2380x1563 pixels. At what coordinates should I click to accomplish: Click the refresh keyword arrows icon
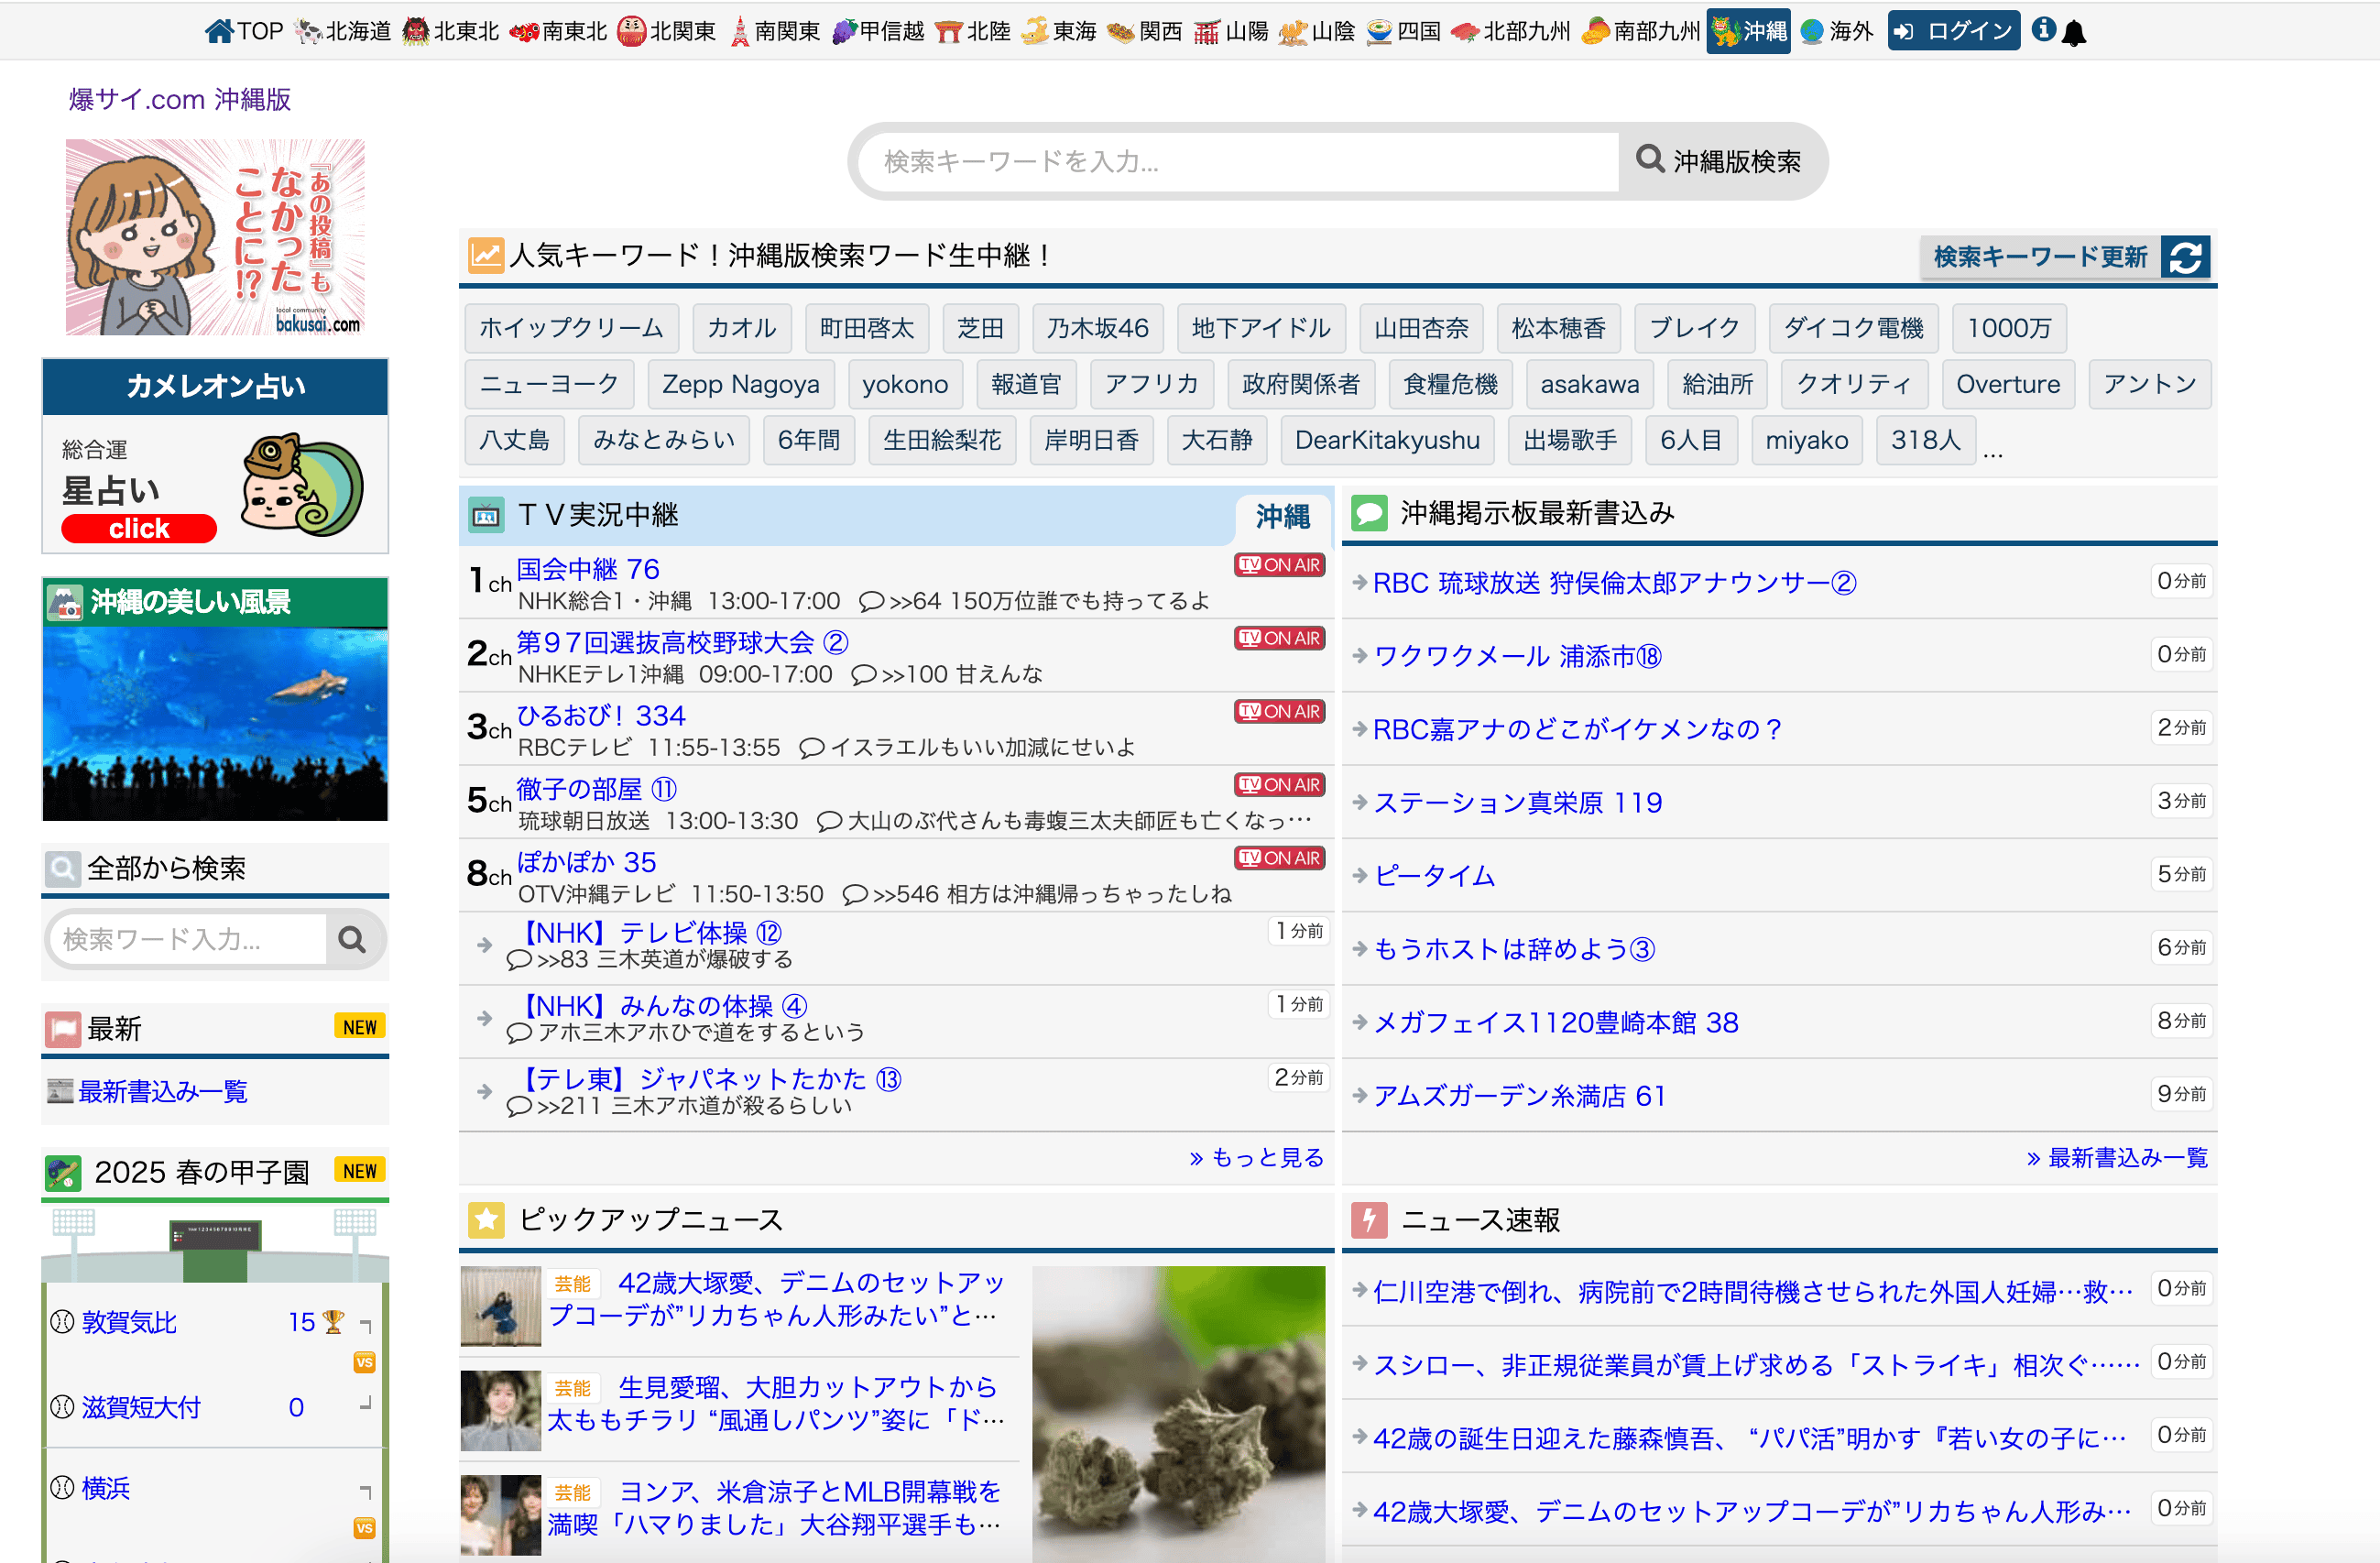(2185, 257)
